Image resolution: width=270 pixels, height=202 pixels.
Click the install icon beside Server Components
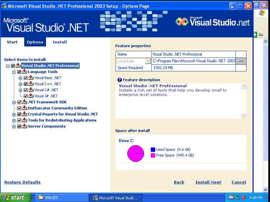pos(25,126)
